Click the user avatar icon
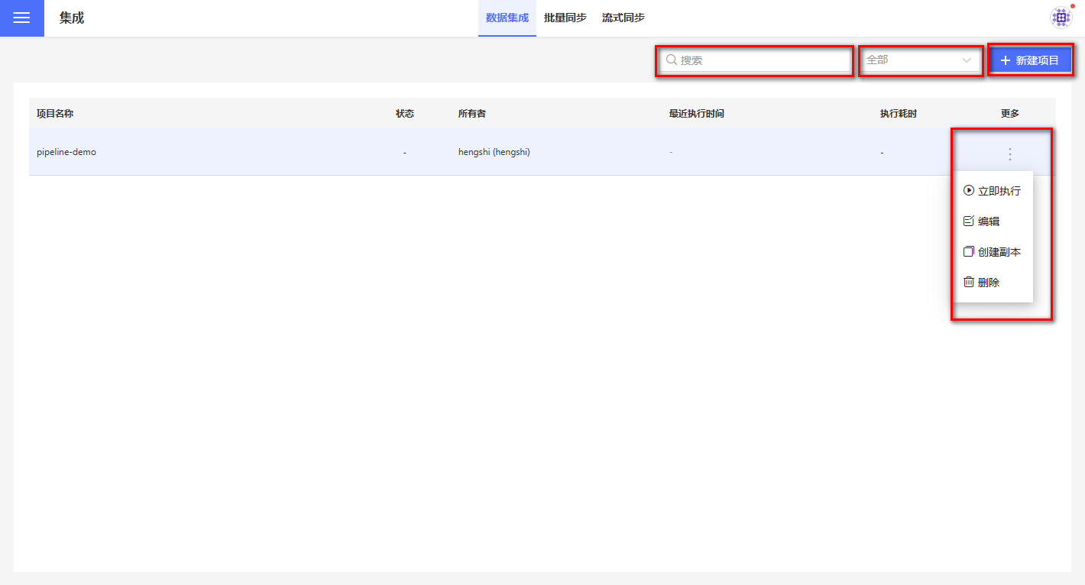 click(1061, 18)
